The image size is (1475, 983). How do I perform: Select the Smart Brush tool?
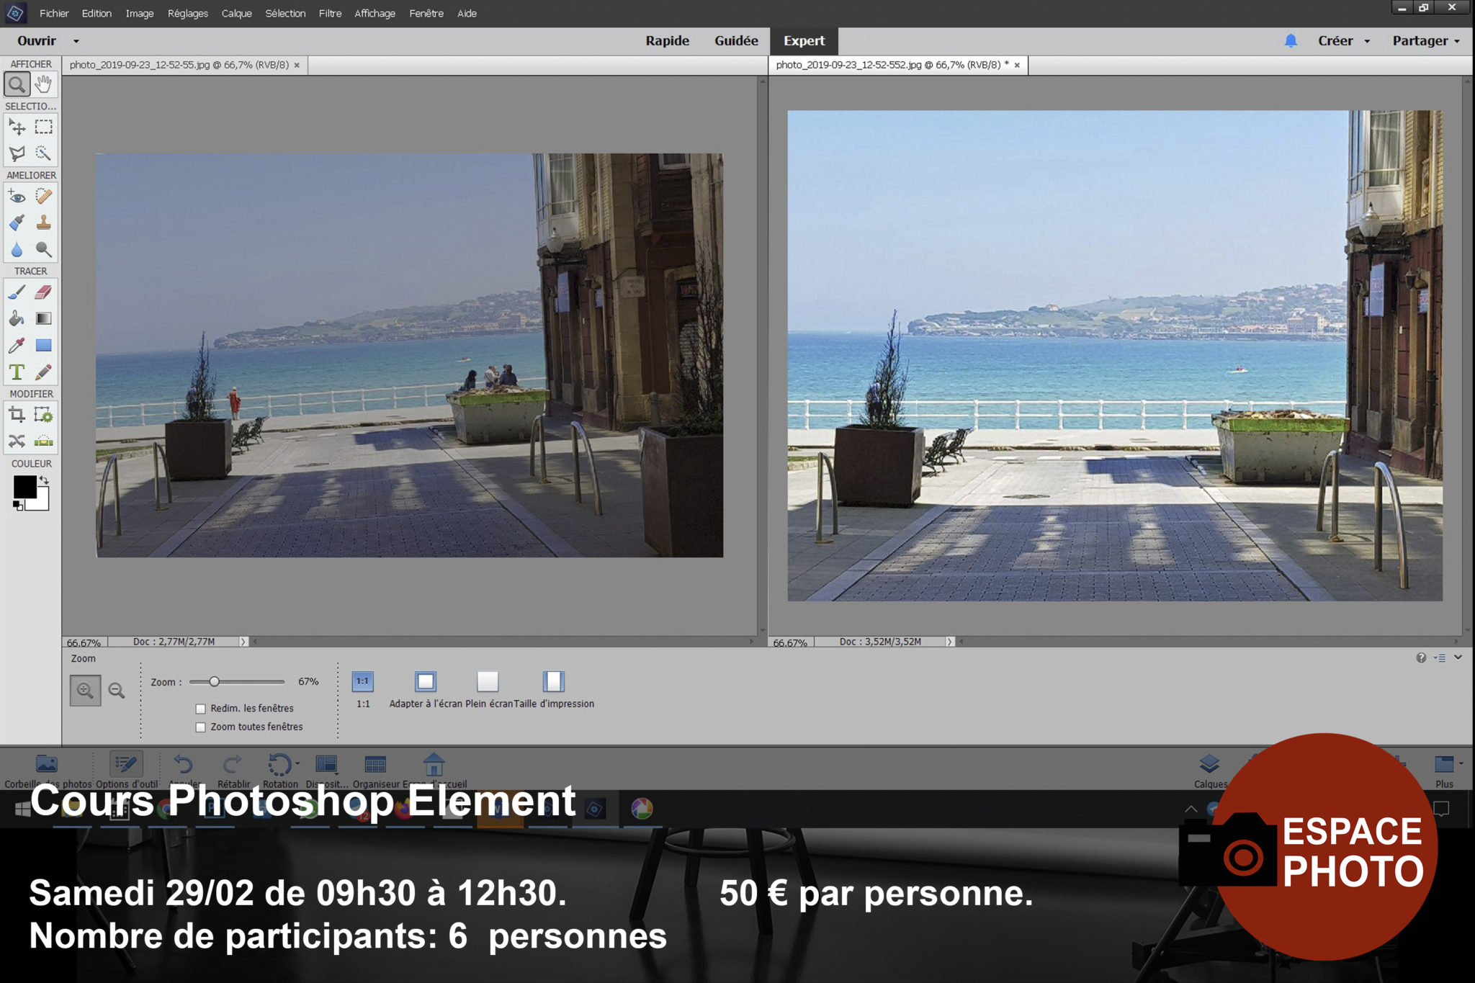pos(17,223)
